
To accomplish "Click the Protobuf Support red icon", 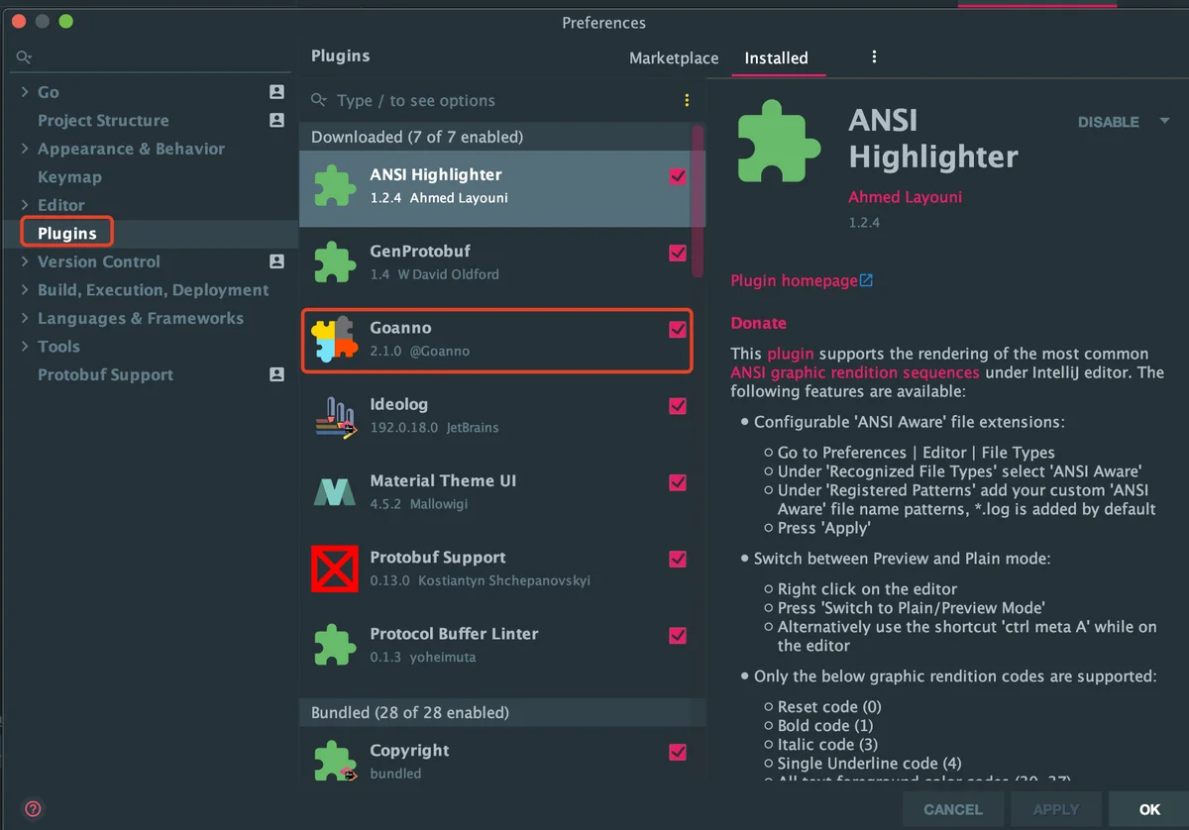I will pos(335,569).
